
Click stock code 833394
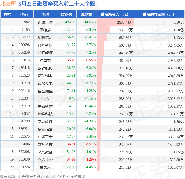point(24,98)
